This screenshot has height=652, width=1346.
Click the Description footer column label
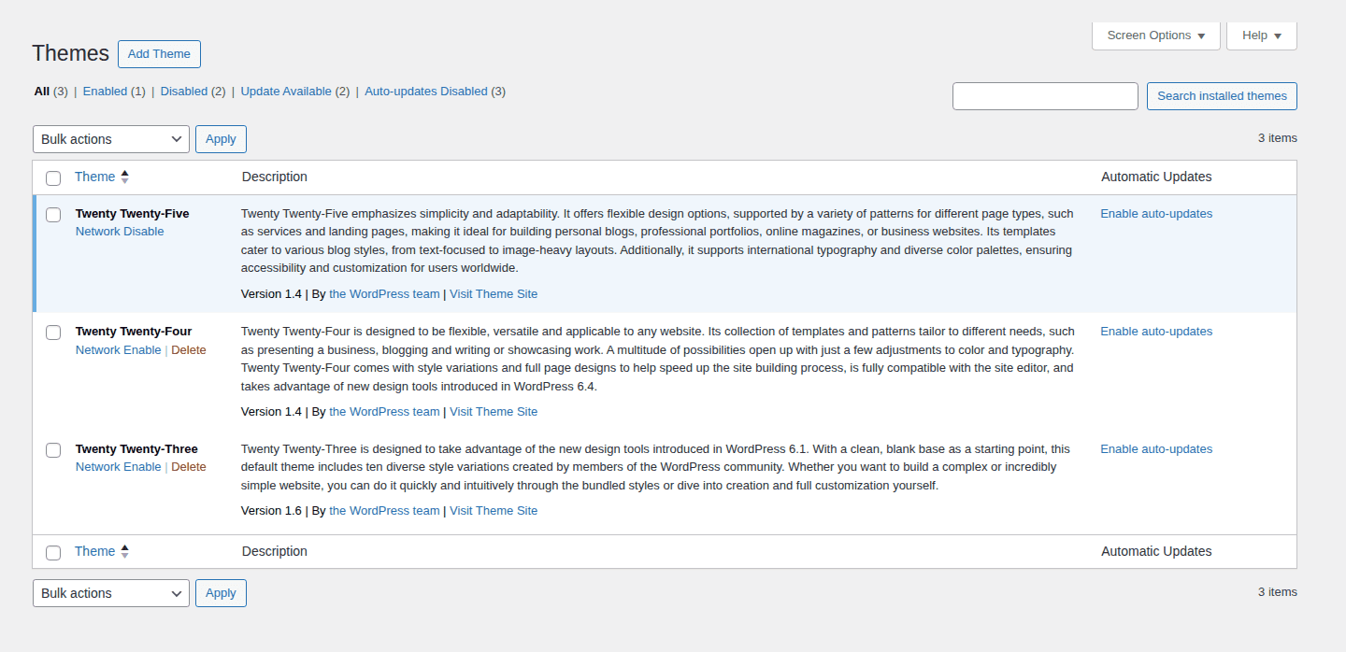point(275,551)
